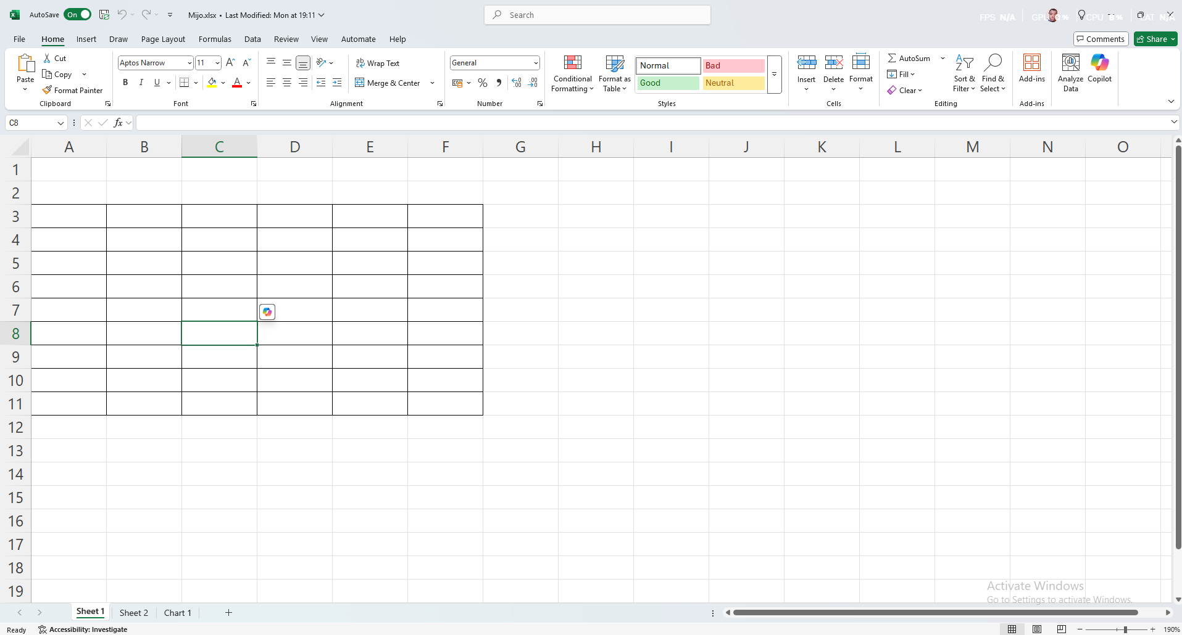Open the Formulas ribbon tab

tap(215, 39)
